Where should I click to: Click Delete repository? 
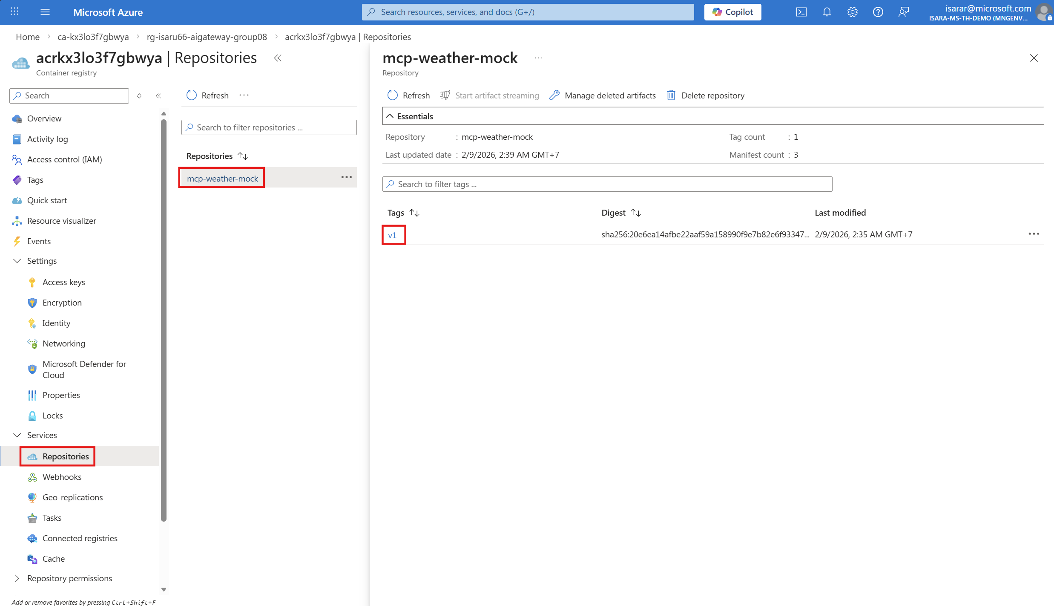tap(706, 95)
